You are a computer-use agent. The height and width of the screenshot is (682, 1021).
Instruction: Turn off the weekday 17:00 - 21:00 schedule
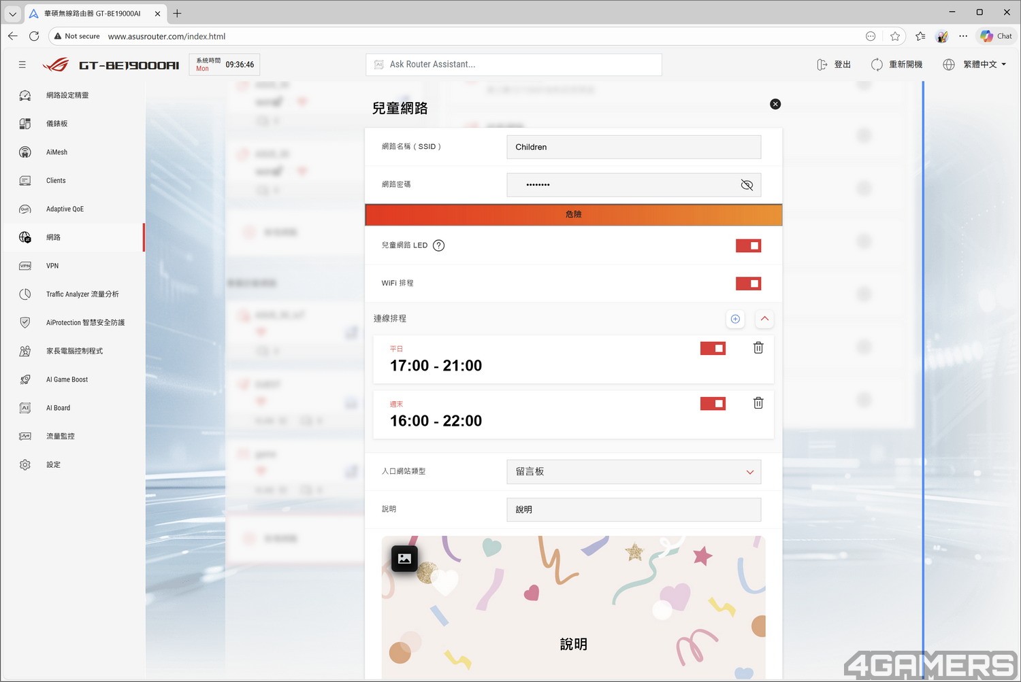(713, 348)
